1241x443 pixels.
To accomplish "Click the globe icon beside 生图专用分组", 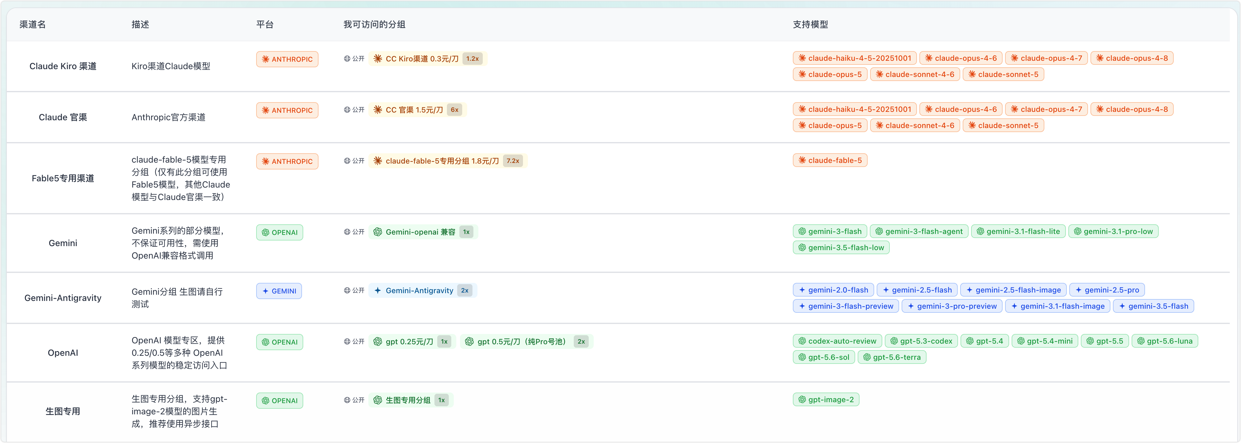I will (347, 400).
